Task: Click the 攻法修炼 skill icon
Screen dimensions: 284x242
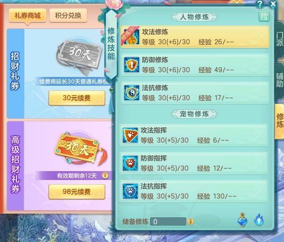Action: point(131,37)
